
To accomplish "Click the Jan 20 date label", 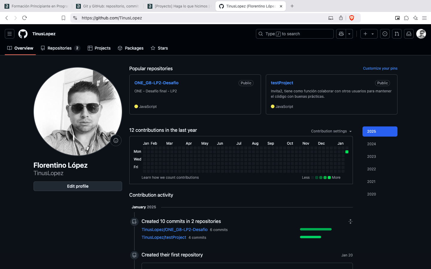I will click(x=347, y=255).
